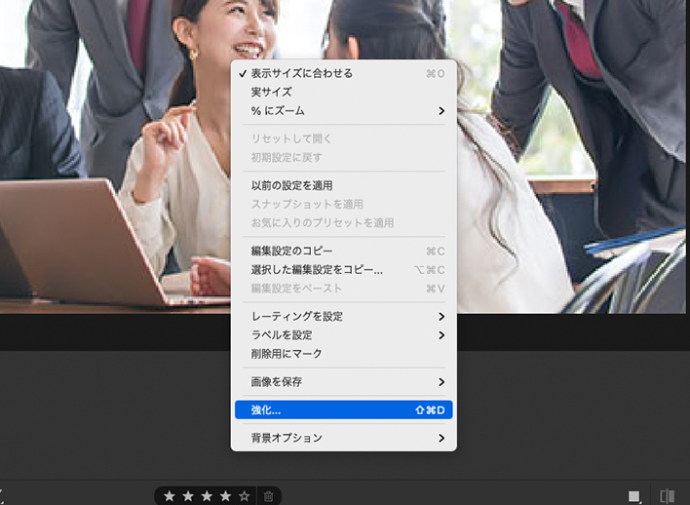Click the greyed リセットして開く item
Image resolution: width=690 pixels, height=505 pixels.
tap(344, 138)
